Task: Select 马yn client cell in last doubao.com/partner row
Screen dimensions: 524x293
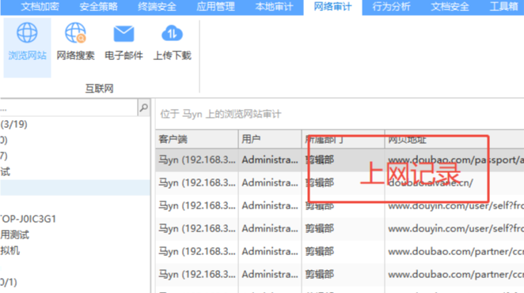Action: (197, 274)
